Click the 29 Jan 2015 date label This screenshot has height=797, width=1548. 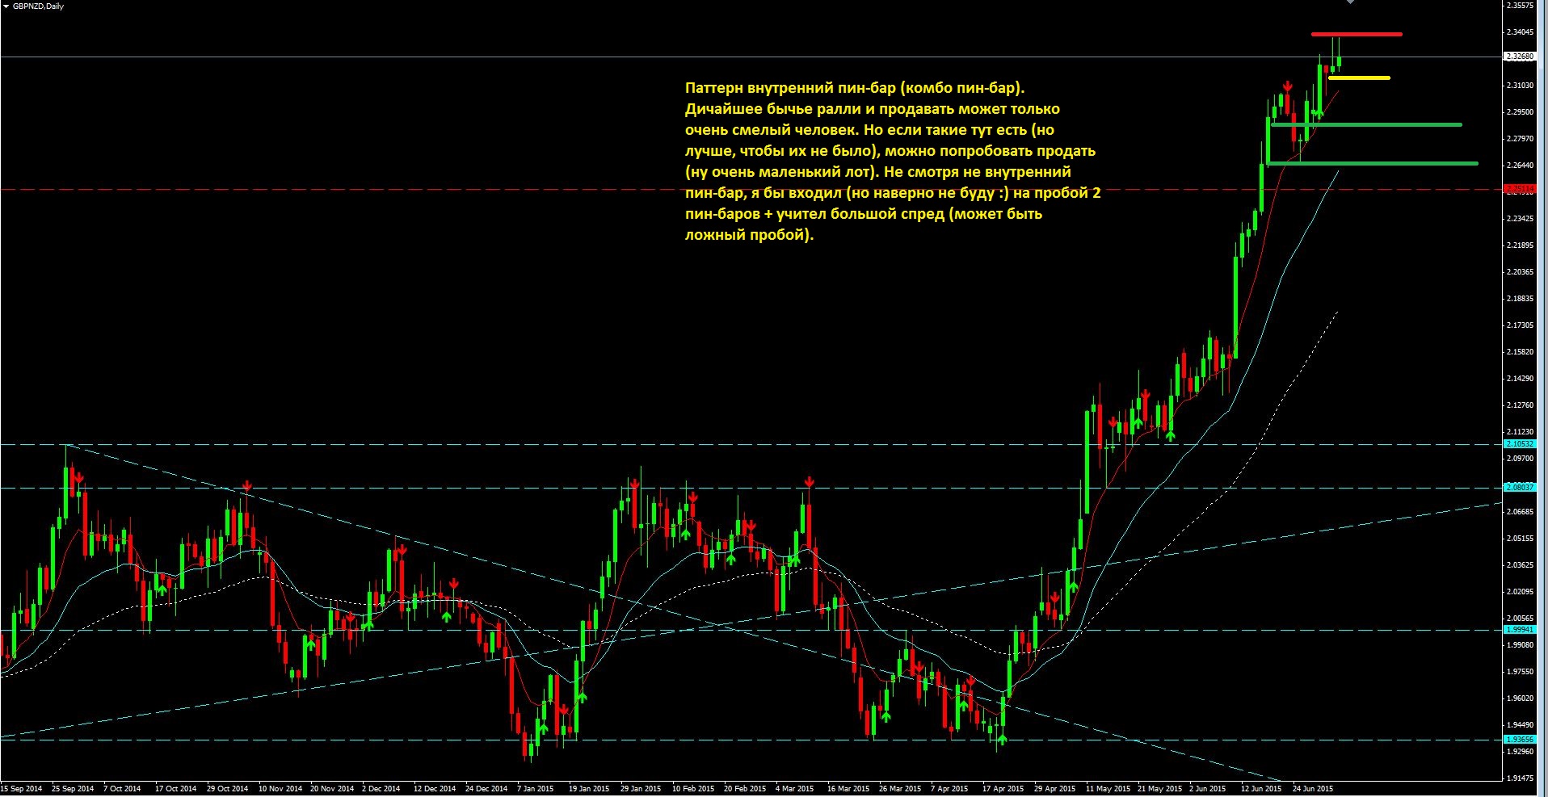coord(641,789)
